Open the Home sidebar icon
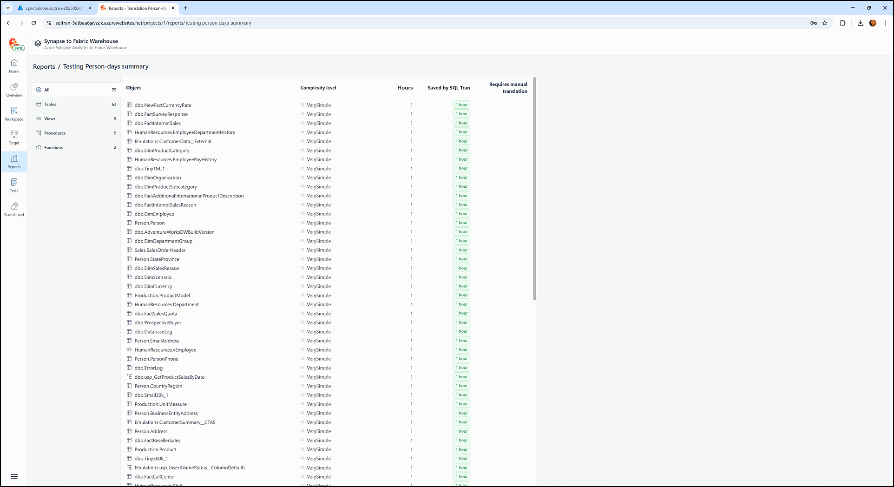Screen dimensions: 894x487 point(14,66)
